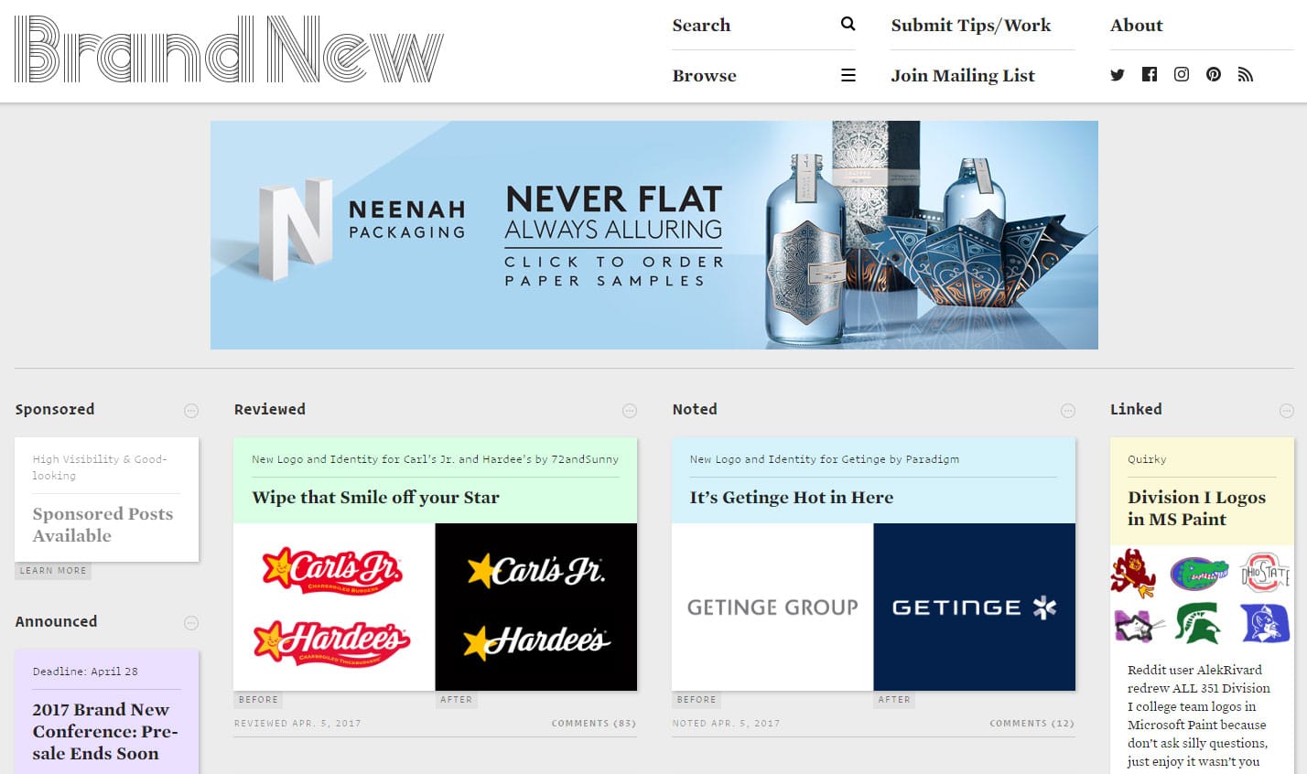Open the Announced section options circle
This screenshot has height=774, width=1307.
[x=191, y=623]
